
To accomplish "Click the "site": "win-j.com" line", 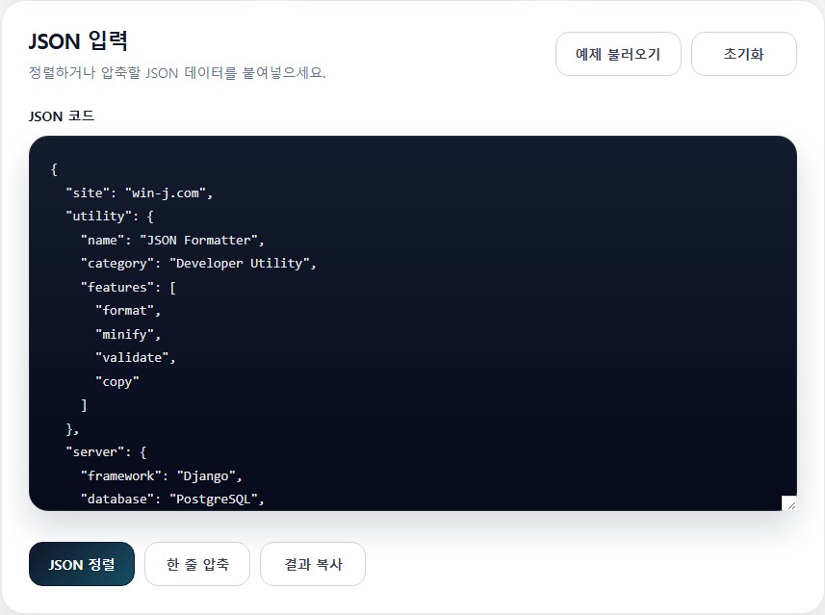I will (x=140, y=193).
